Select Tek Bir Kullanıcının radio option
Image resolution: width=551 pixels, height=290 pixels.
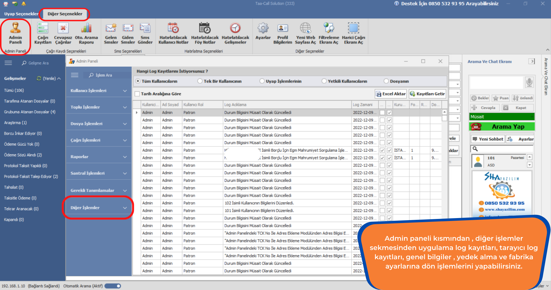[x=200, y=81]
